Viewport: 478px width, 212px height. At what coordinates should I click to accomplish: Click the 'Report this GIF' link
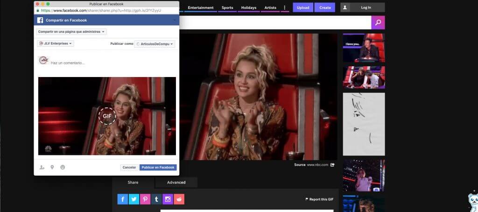click(x=319, y=199)
